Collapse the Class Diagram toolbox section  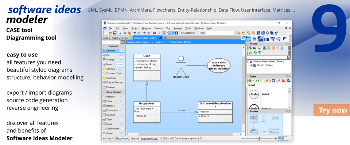pos(113,92)
